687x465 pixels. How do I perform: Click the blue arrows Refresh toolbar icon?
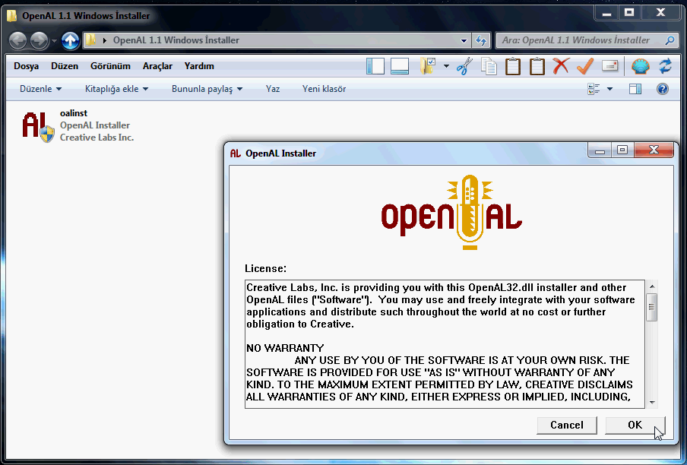point(665,66)
